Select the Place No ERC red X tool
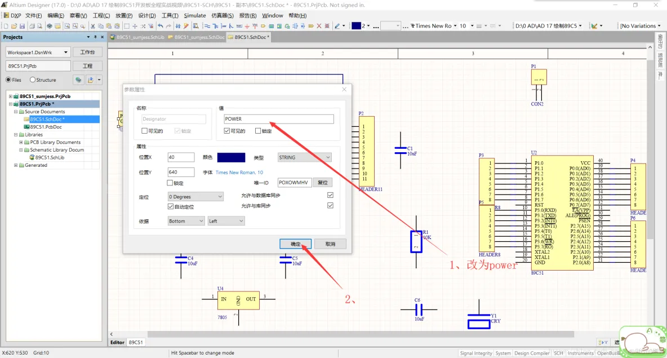 coord(319,26)
